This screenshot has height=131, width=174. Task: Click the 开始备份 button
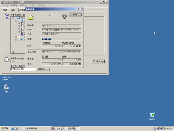click(98, 61)
